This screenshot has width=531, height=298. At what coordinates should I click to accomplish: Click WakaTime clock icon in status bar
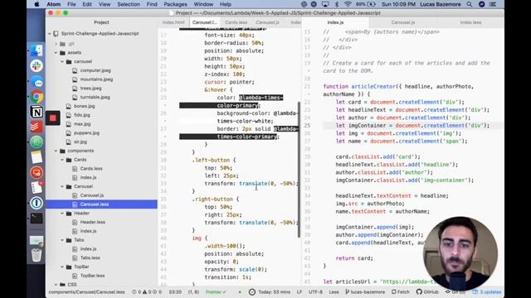252,292
